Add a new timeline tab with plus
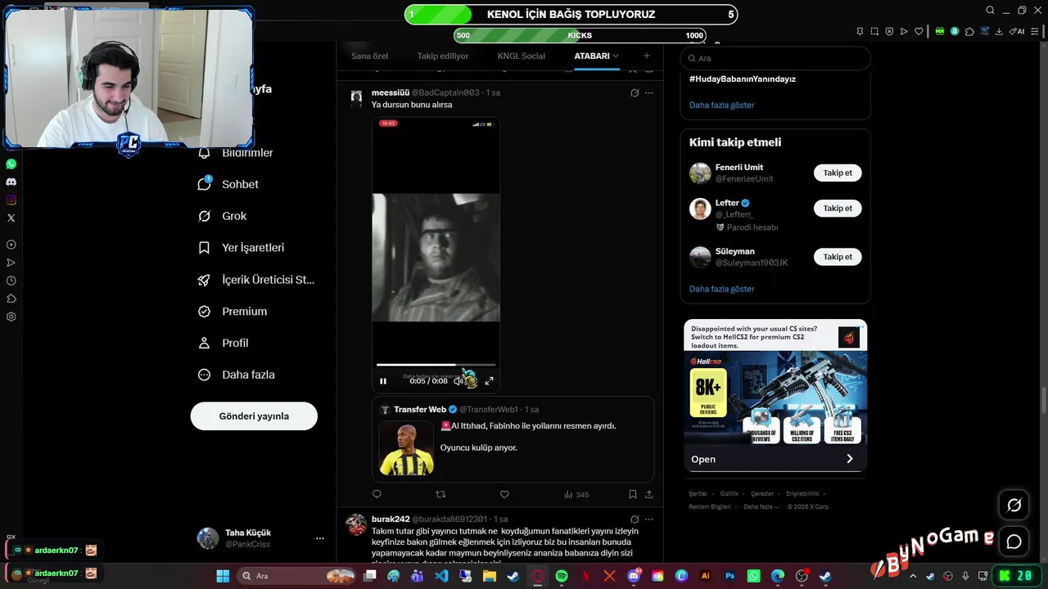This screenshot has height=589, width=1048. [647, 56]
